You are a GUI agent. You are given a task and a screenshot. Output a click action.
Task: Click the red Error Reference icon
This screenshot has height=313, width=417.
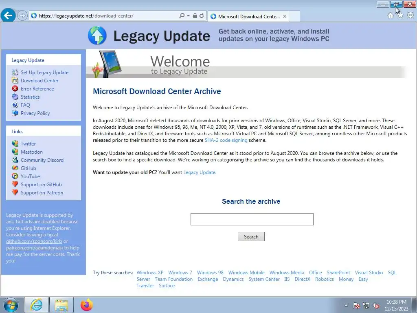[x=15, y=88]
